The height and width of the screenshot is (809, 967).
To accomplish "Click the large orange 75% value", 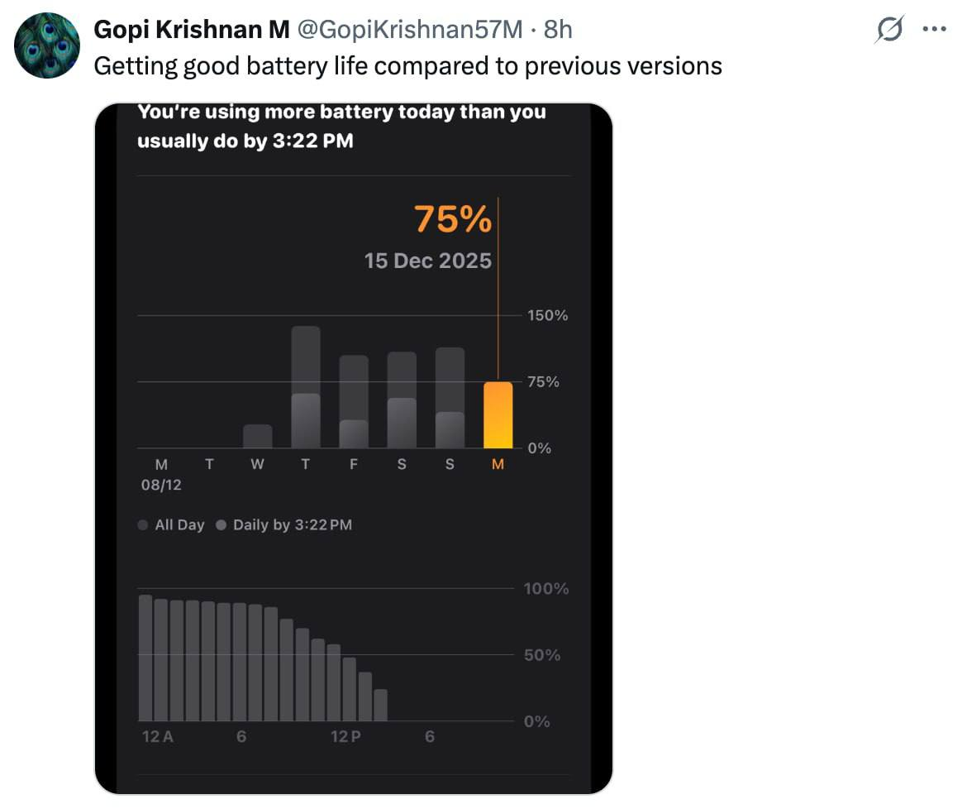I will (x=453, y=220).
